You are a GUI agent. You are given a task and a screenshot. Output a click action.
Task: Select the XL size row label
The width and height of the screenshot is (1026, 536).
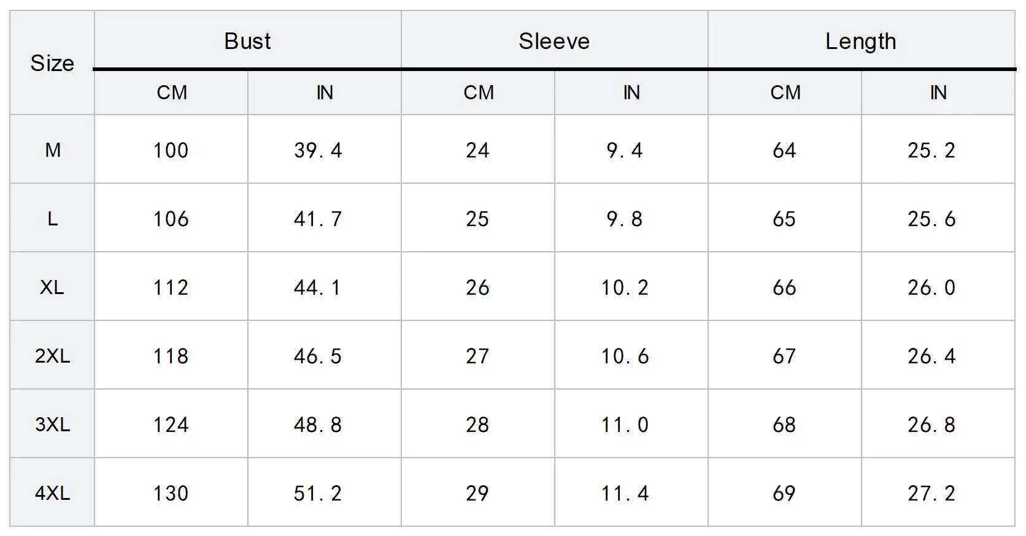point(52,287)
